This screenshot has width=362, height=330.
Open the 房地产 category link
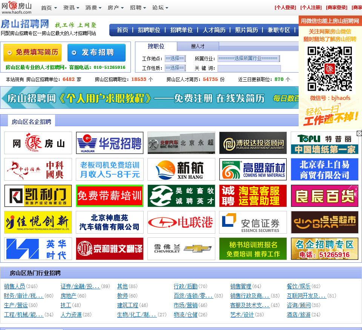click(68, 296)
